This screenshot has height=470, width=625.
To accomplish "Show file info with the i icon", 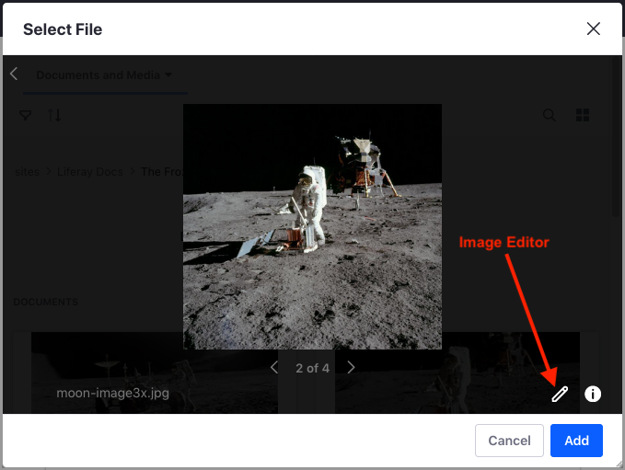I will click(x=592, y=394).
